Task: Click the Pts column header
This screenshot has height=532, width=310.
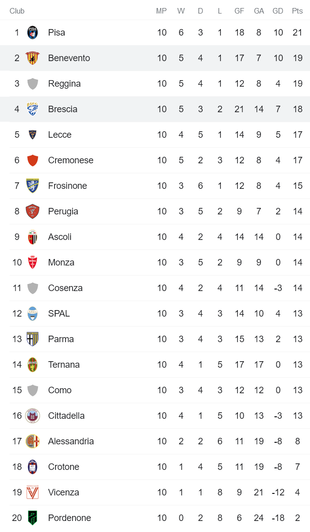Action: click(297, 11)
